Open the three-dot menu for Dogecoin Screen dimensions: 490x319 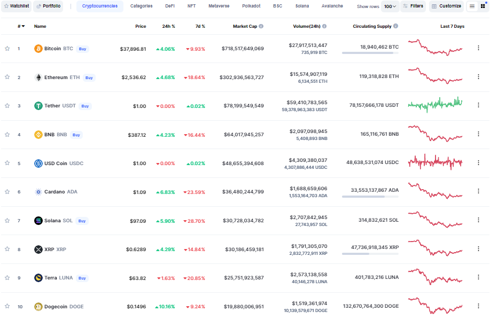[478, 306]
